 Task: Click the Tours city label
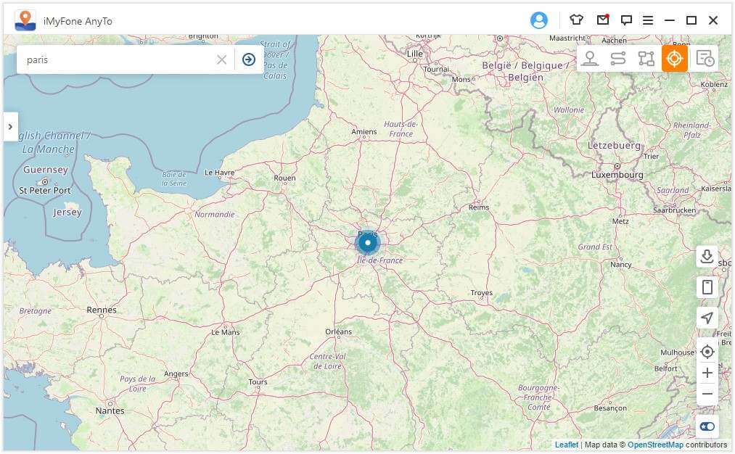pyautogui.click(x=258, y=382)
